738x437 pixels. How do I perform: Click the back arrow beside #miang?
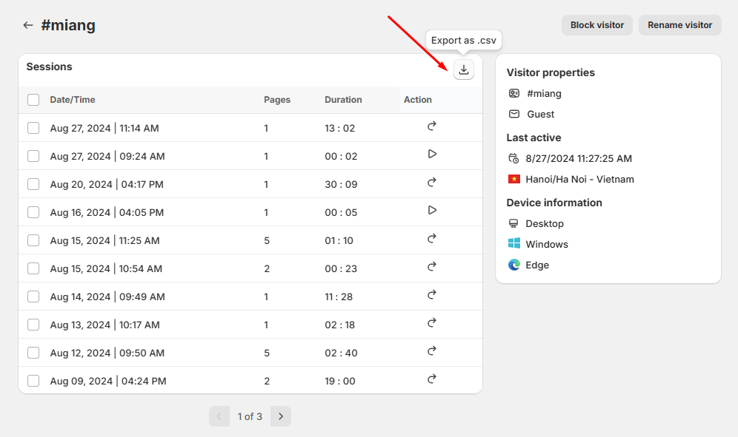[28, 25]
